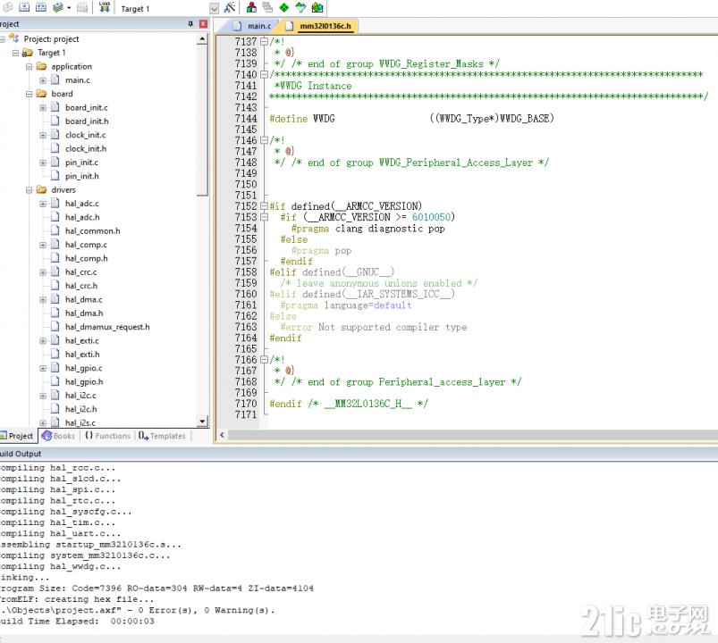
Task: Click the '0 Error(s), 0 Warning(s)' build line
Action: [138, 610]
